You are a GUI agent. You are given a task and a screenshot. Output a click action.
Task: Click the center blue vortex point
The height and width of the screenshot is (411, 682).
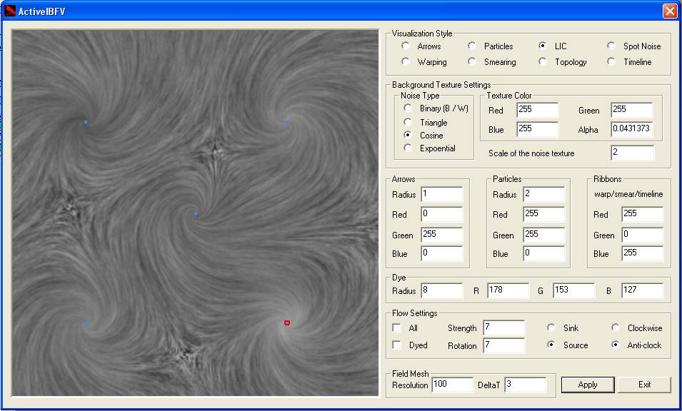(196, 213)
